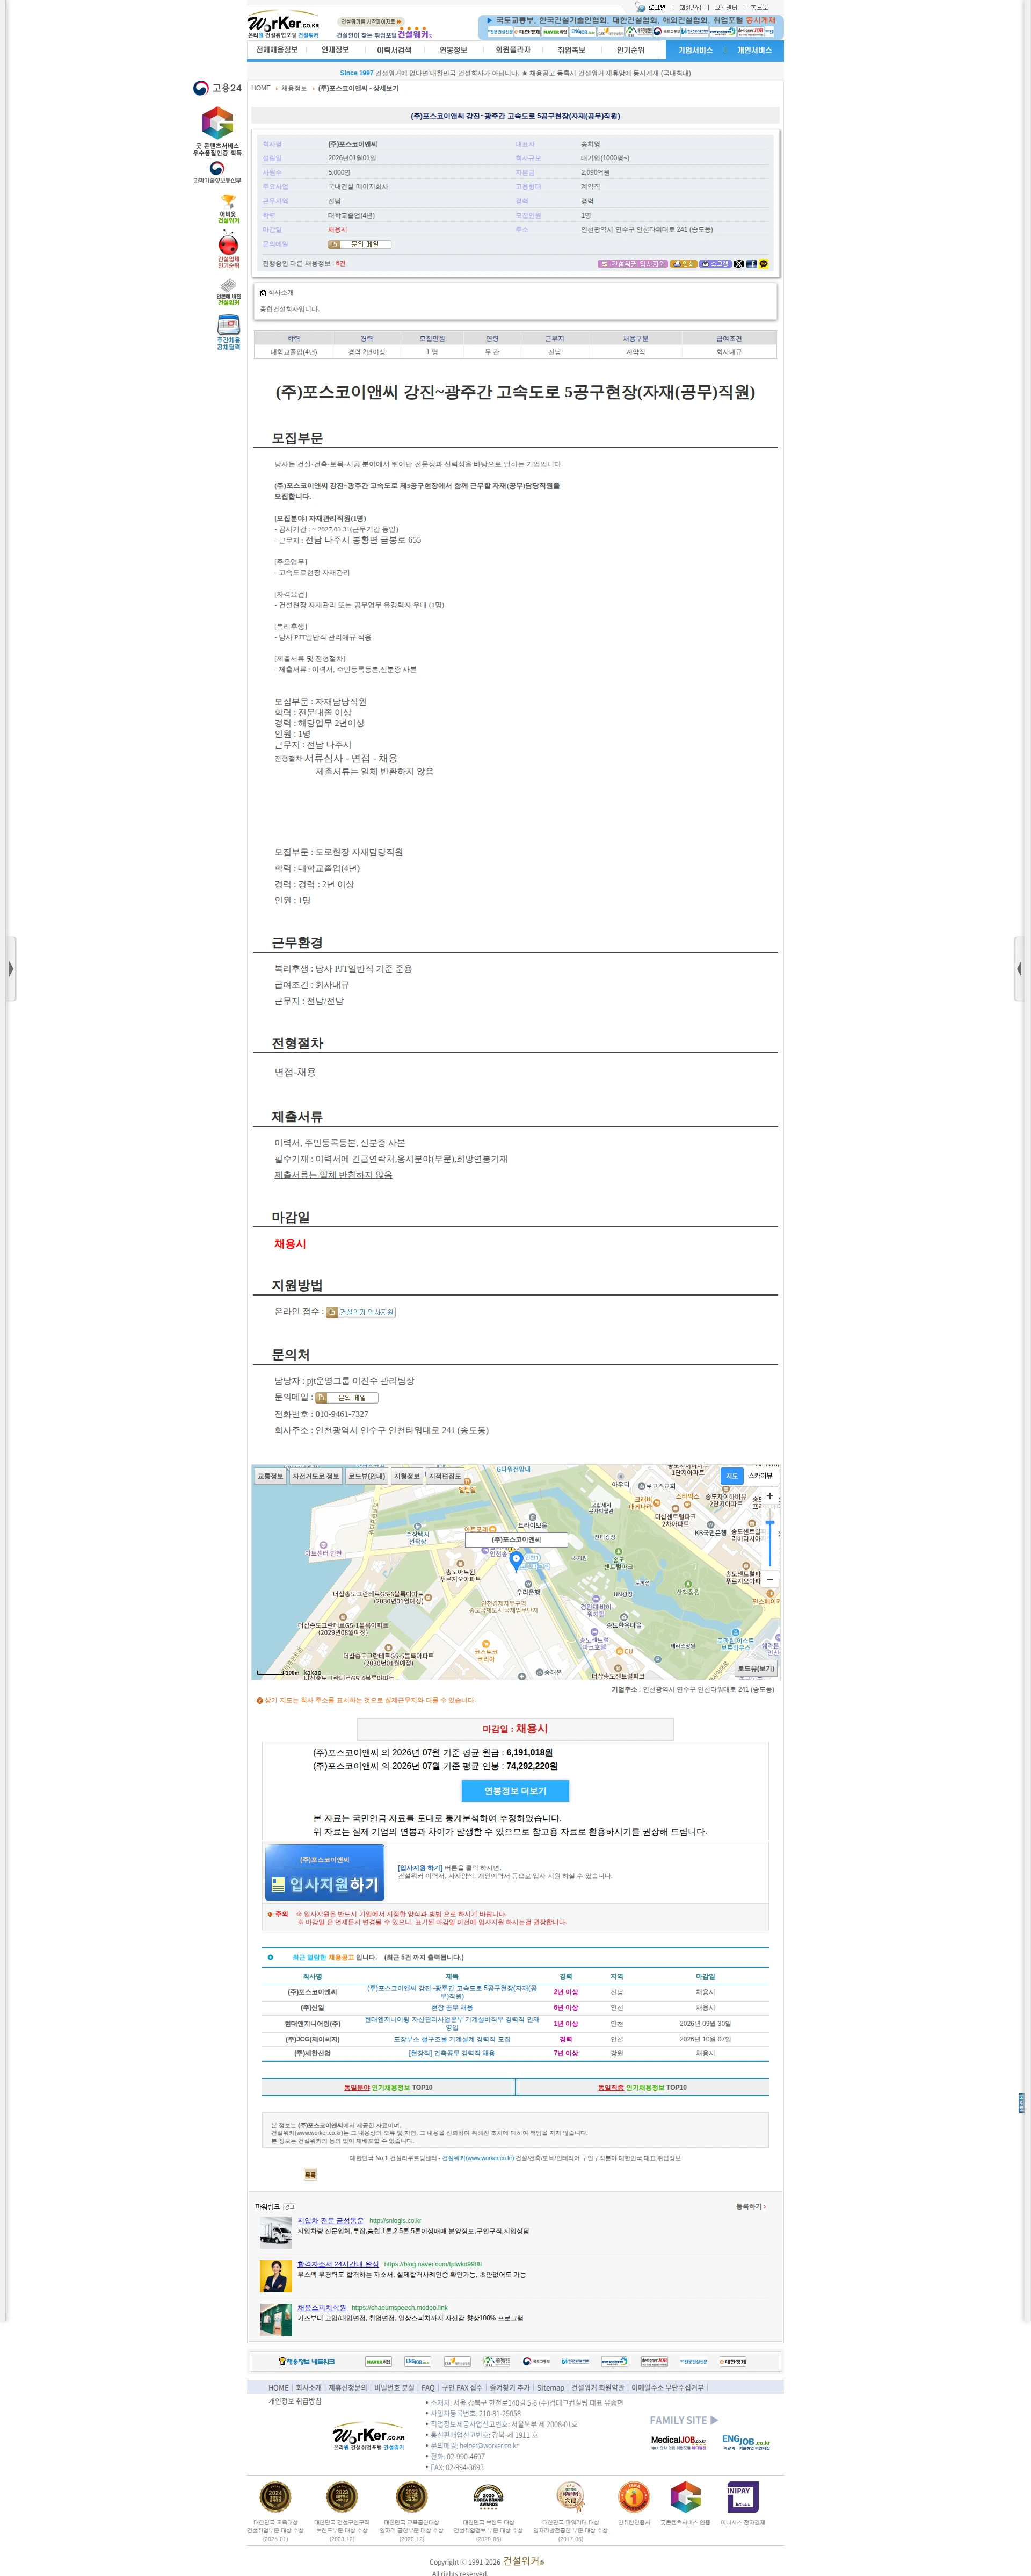This screenshot has height=2576, width=1031.
Task: Click the large blue 입사지원하기 button
Action: tap(325, 1873)
